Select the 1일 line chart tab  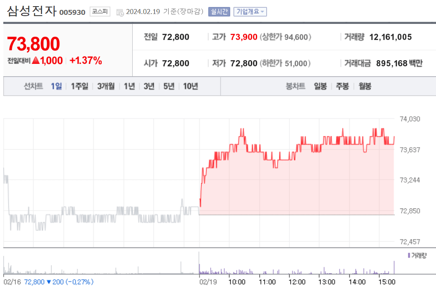click(x=57, y=86)
